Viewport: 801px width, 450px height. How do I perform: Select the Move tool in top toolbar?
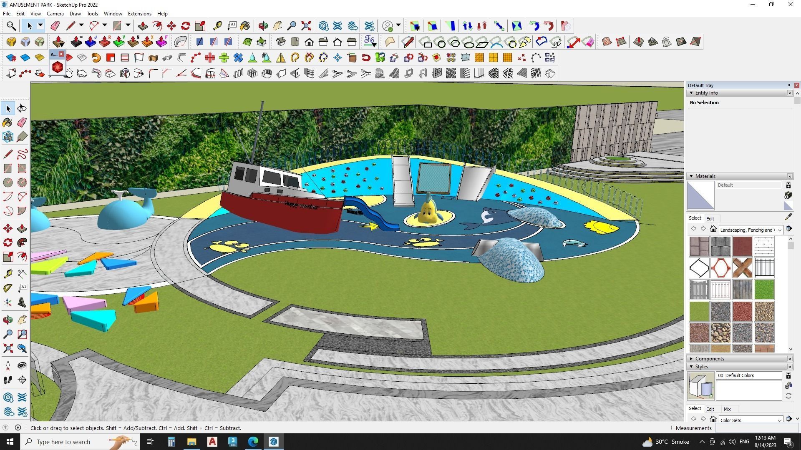tap(171, 26)
